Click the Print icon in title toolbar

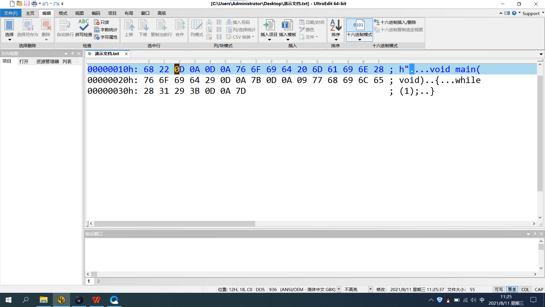[34, 4]
